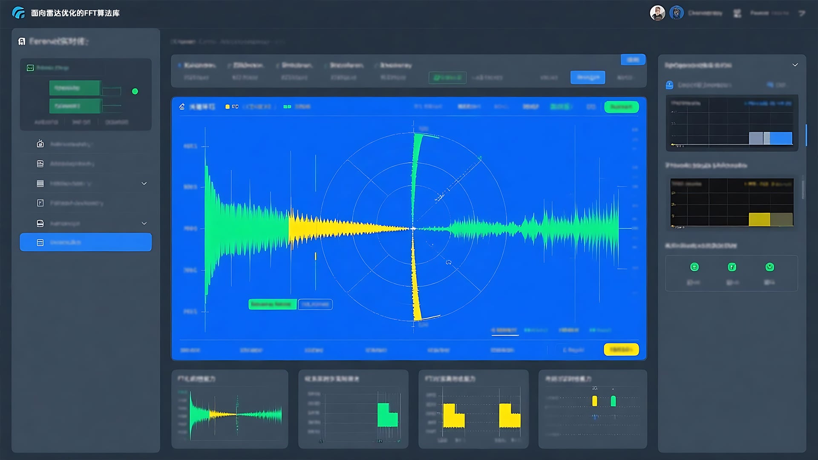
Task: Open the first user avatar in header
Action: click(657, 13)
